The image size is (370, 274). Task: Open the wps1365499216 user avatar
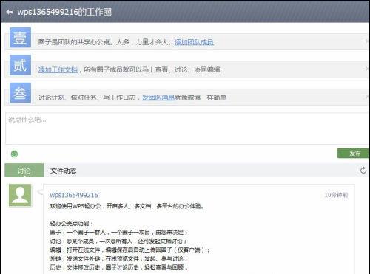(x=20, y=195)
